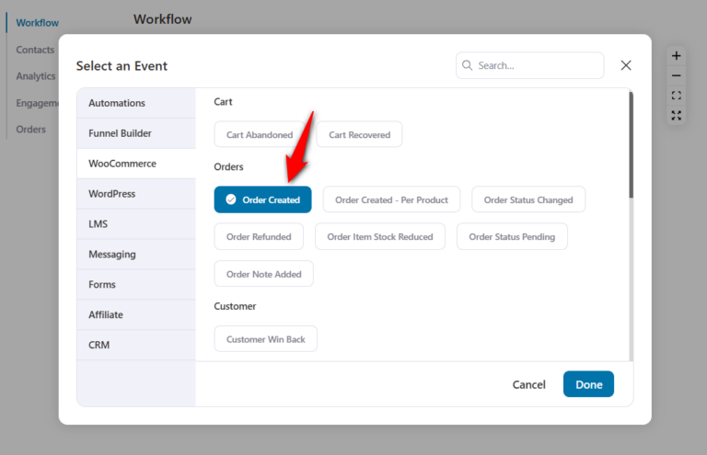Open Contacts in background sidebar
This screenshot has height=455, width=707.
[x=35, y=50]
